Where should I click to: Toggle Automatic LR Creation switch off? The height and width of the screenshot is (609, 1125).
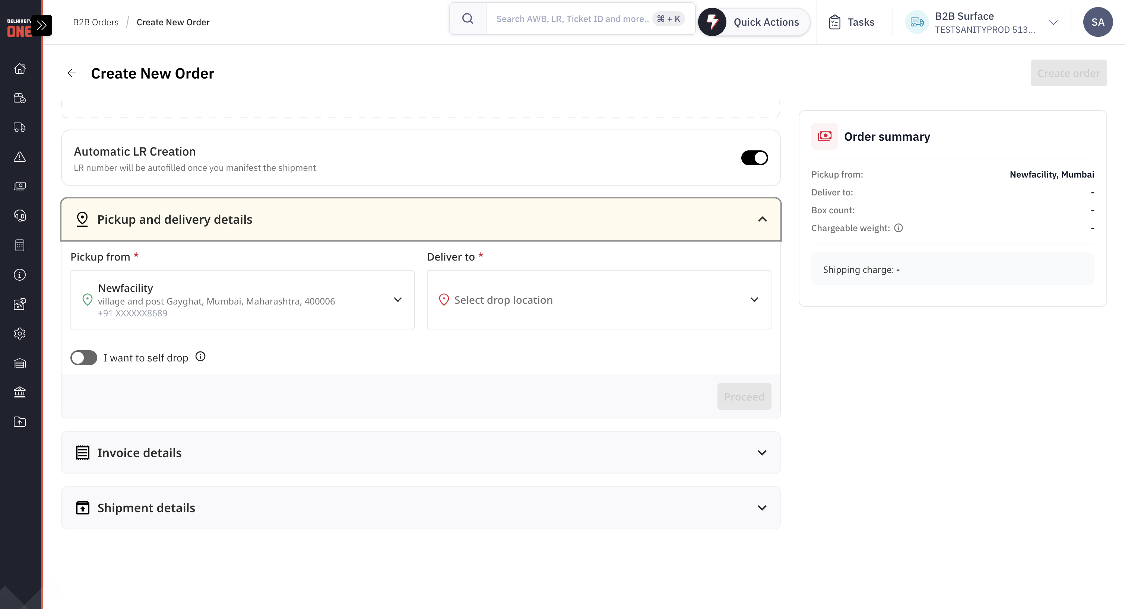tap(754, 157)
